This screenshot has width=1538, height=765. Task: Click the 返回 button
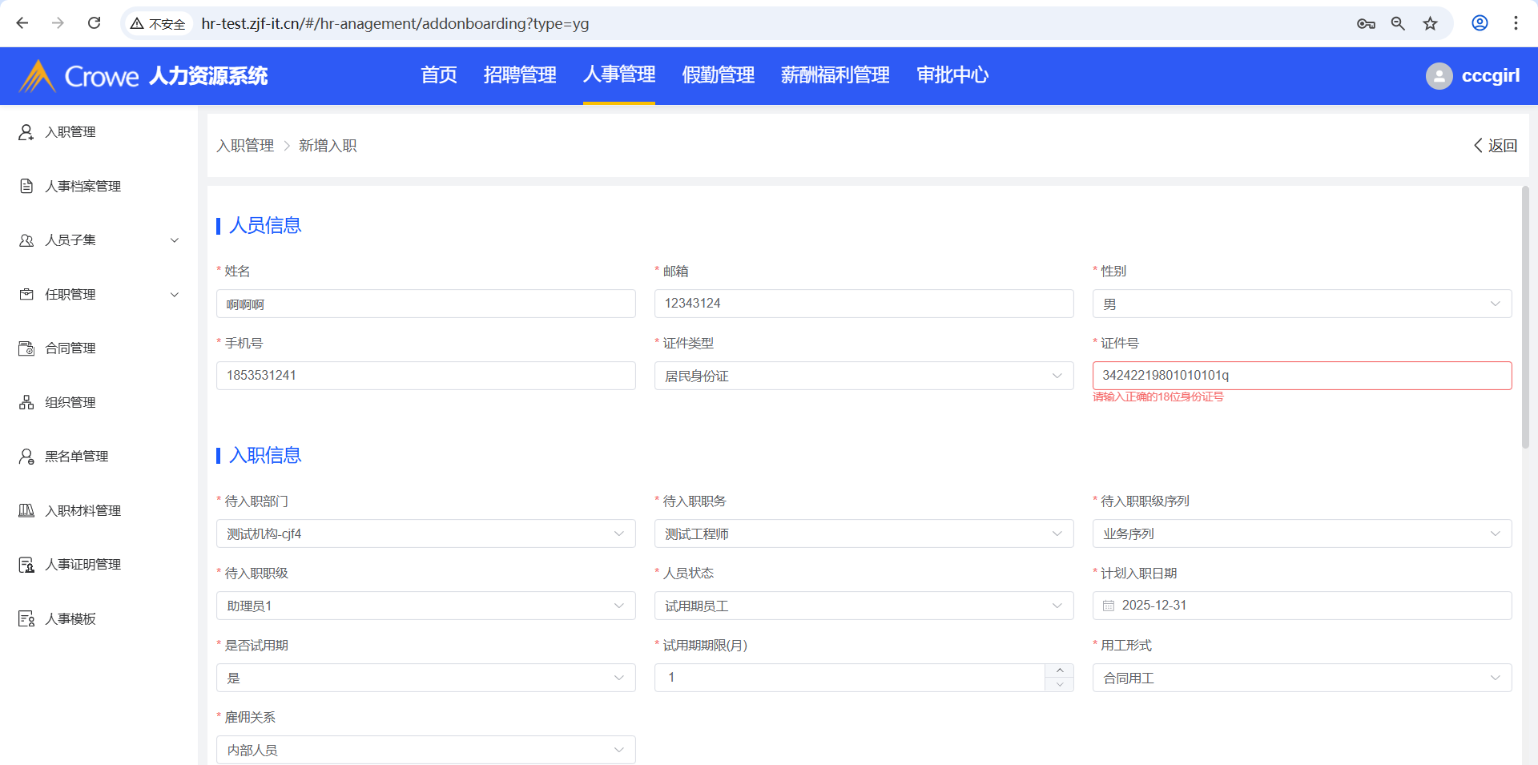[1496, 146]
